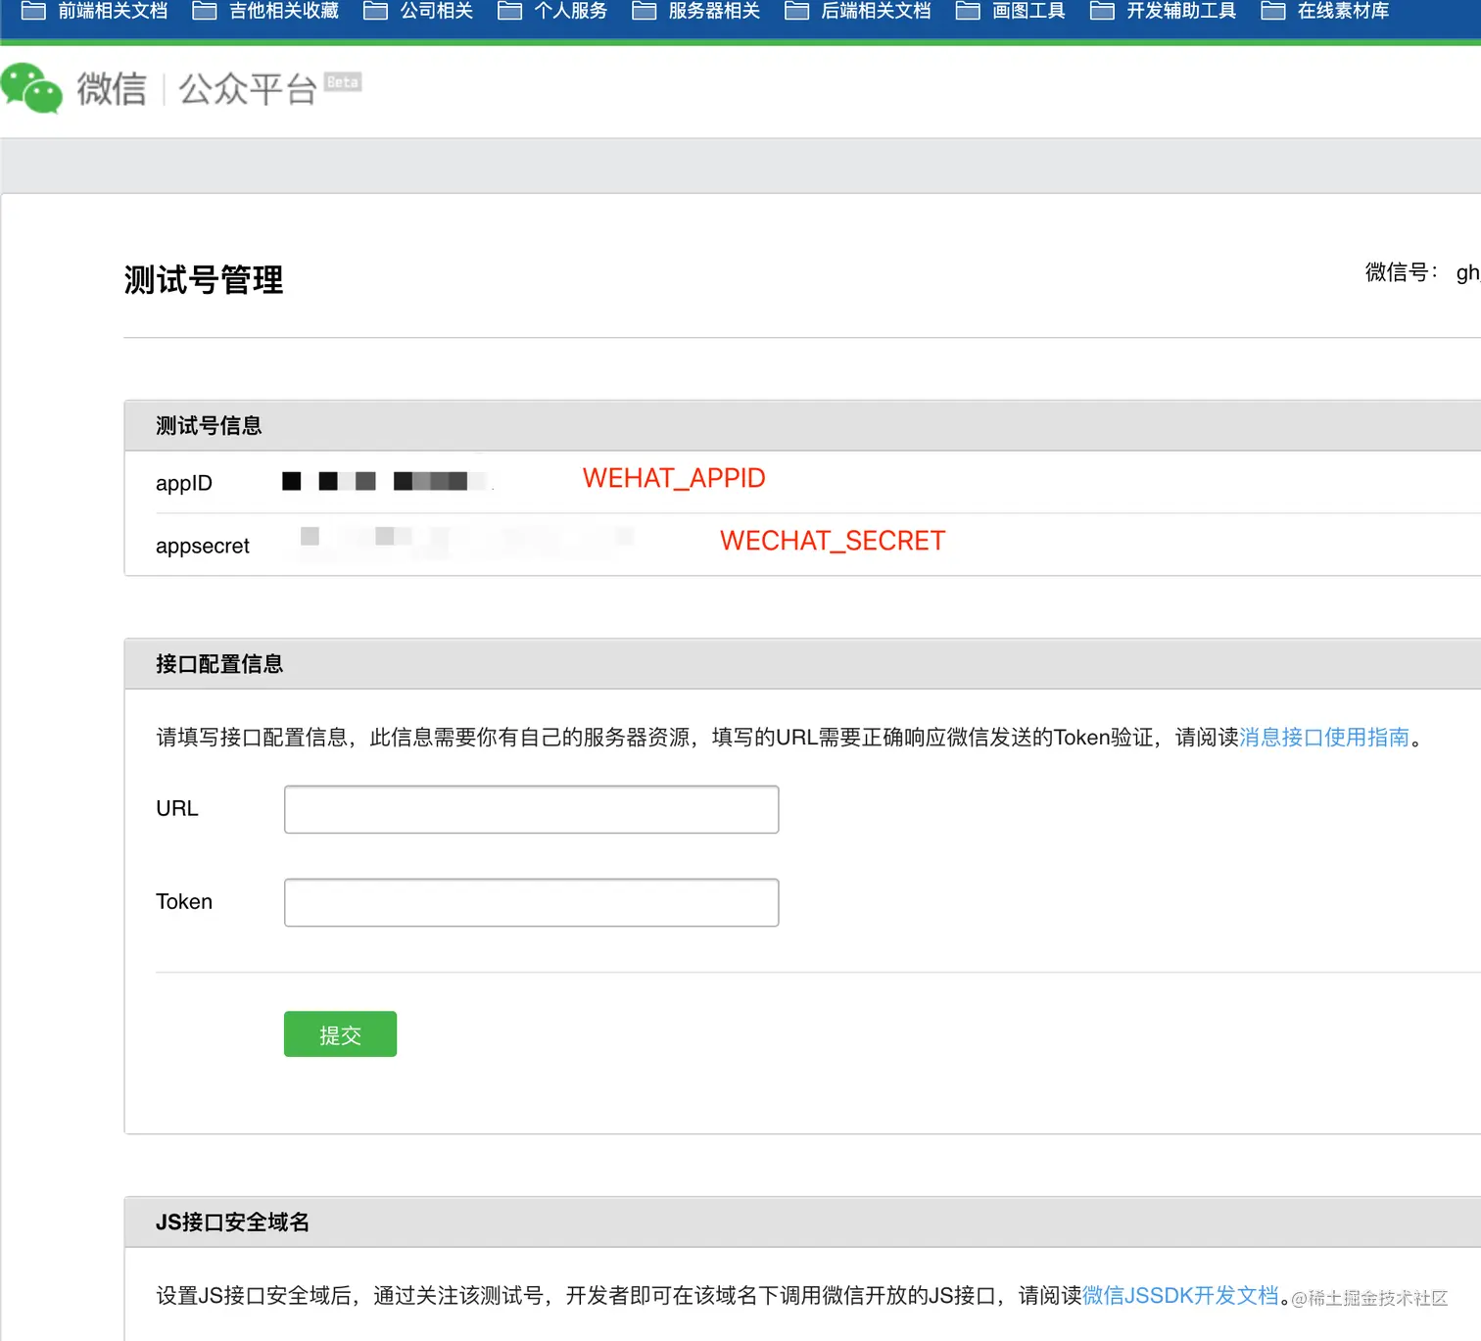Click the blurred appID value

(x=387, y=481)
